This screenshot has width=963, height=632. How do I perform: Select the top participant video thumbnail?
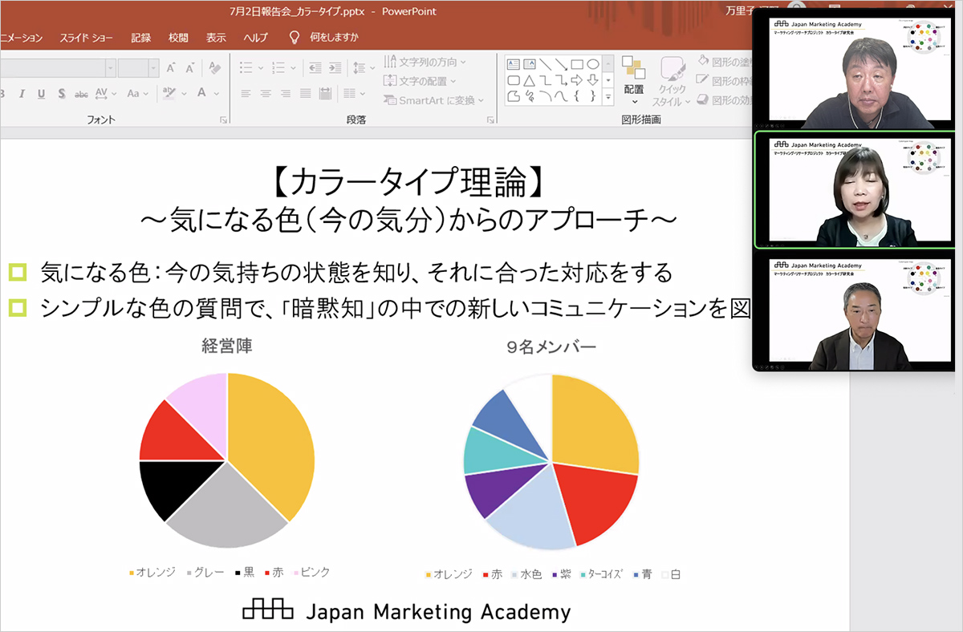click(855, 71)
